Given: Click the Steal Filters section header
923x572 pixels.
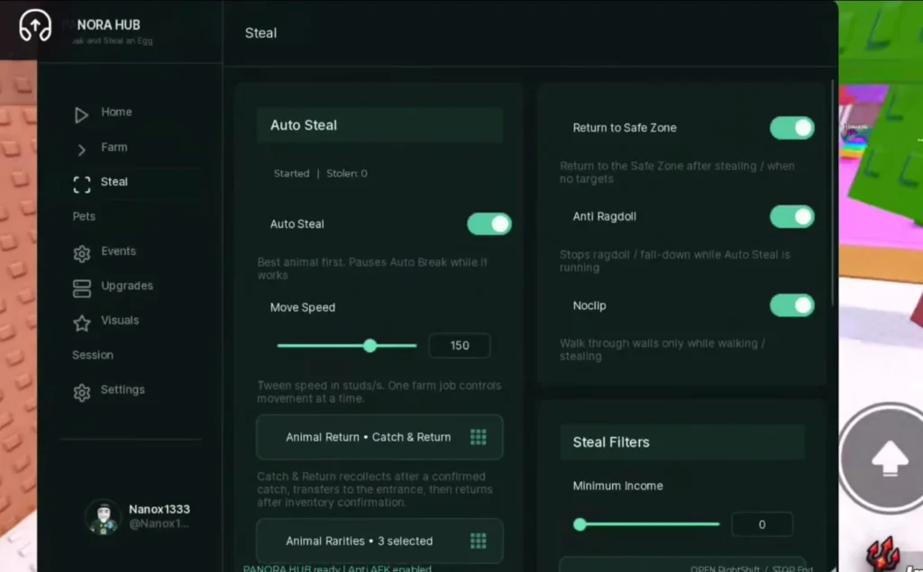Looking at the screenshot, I should (682, 442).
